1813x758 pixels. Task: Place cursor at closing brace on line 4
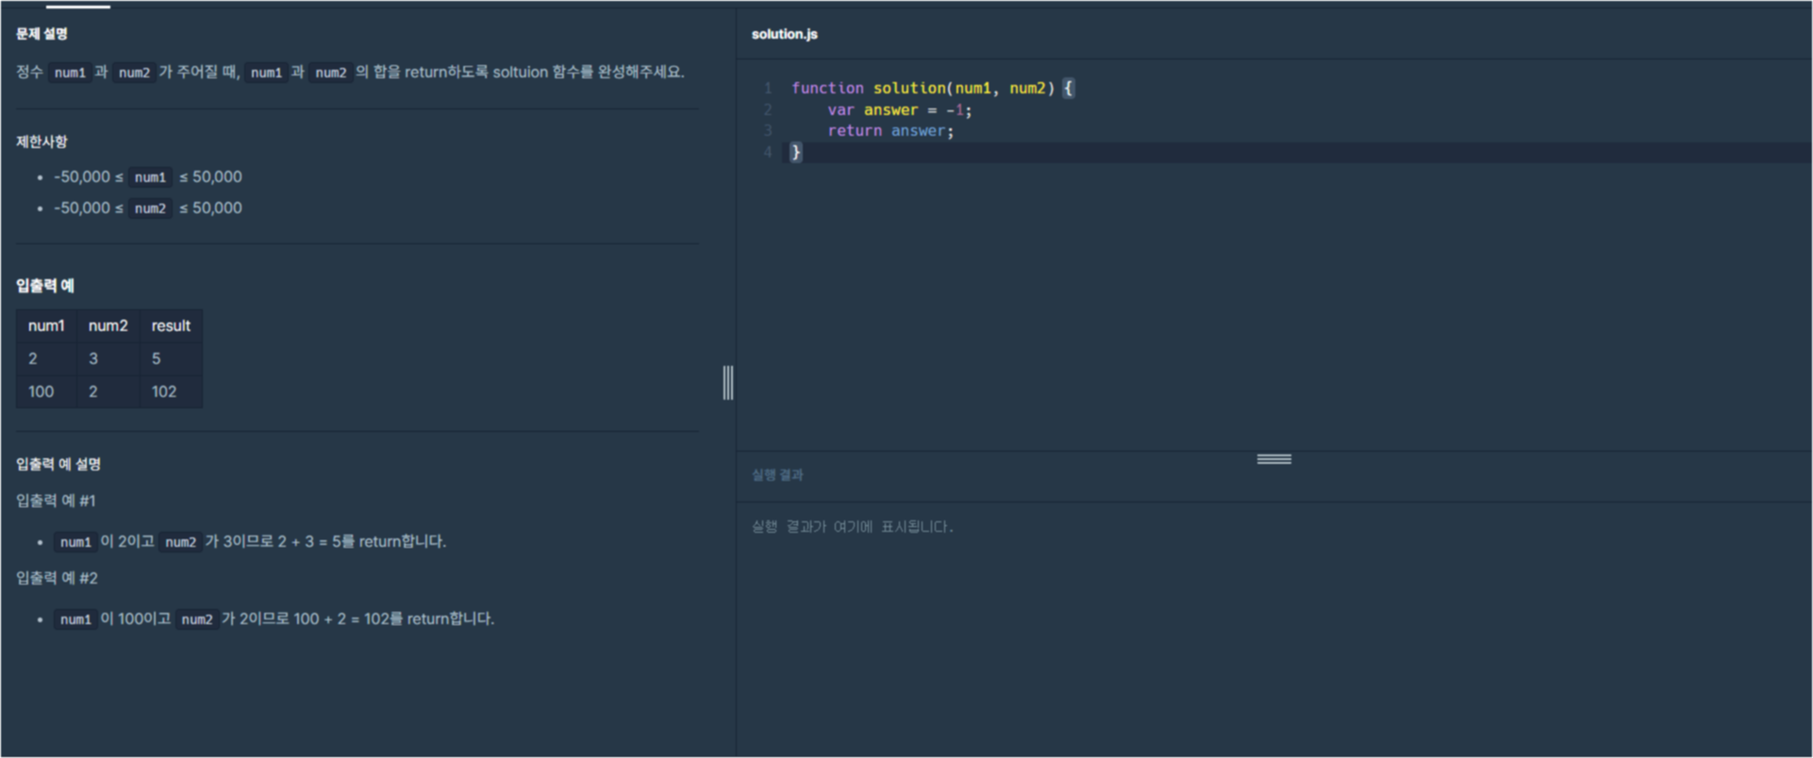coord(796,152)
